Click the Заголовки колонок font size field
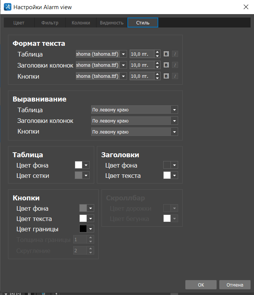The height and width of the screenshot is (295, 254). click(142, 65)
